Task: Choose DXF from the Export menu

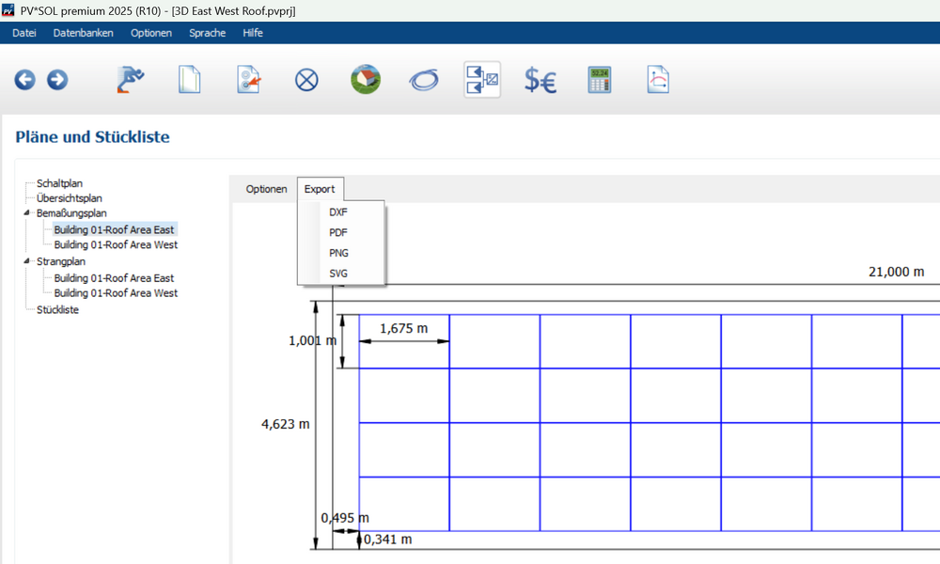Action: click(338, 211)
